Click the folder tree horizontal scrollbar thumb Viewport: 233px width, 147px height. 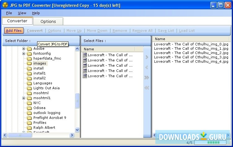click(20, 135)
